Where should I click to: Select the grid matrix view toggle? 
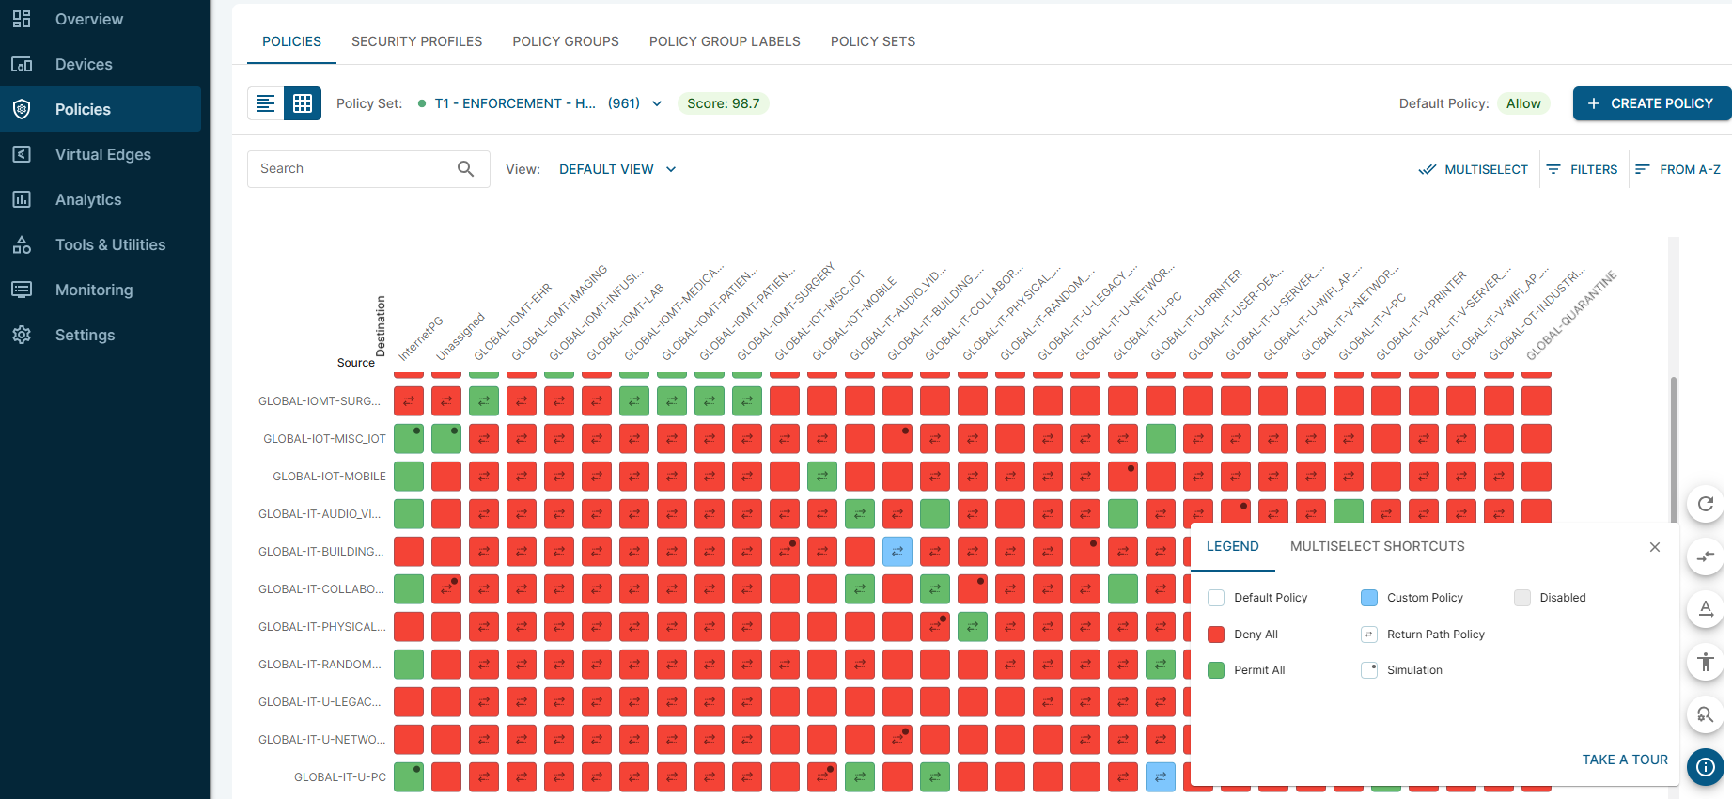(303, 103)
